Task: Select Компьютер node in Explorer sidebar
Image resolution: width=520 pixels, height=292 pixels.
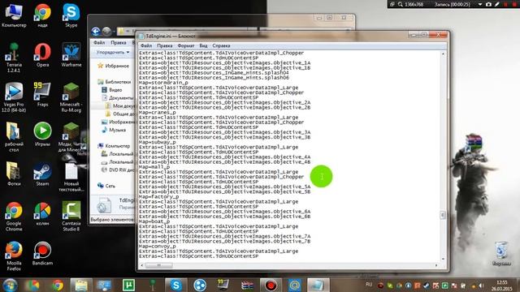Action: coord(114,146)
